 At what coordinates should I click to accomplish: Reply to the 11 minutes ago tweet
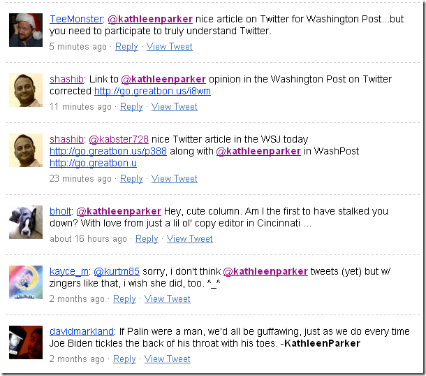(131, 106)
